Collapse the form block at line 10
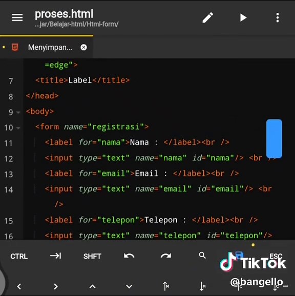 [18, 128]
